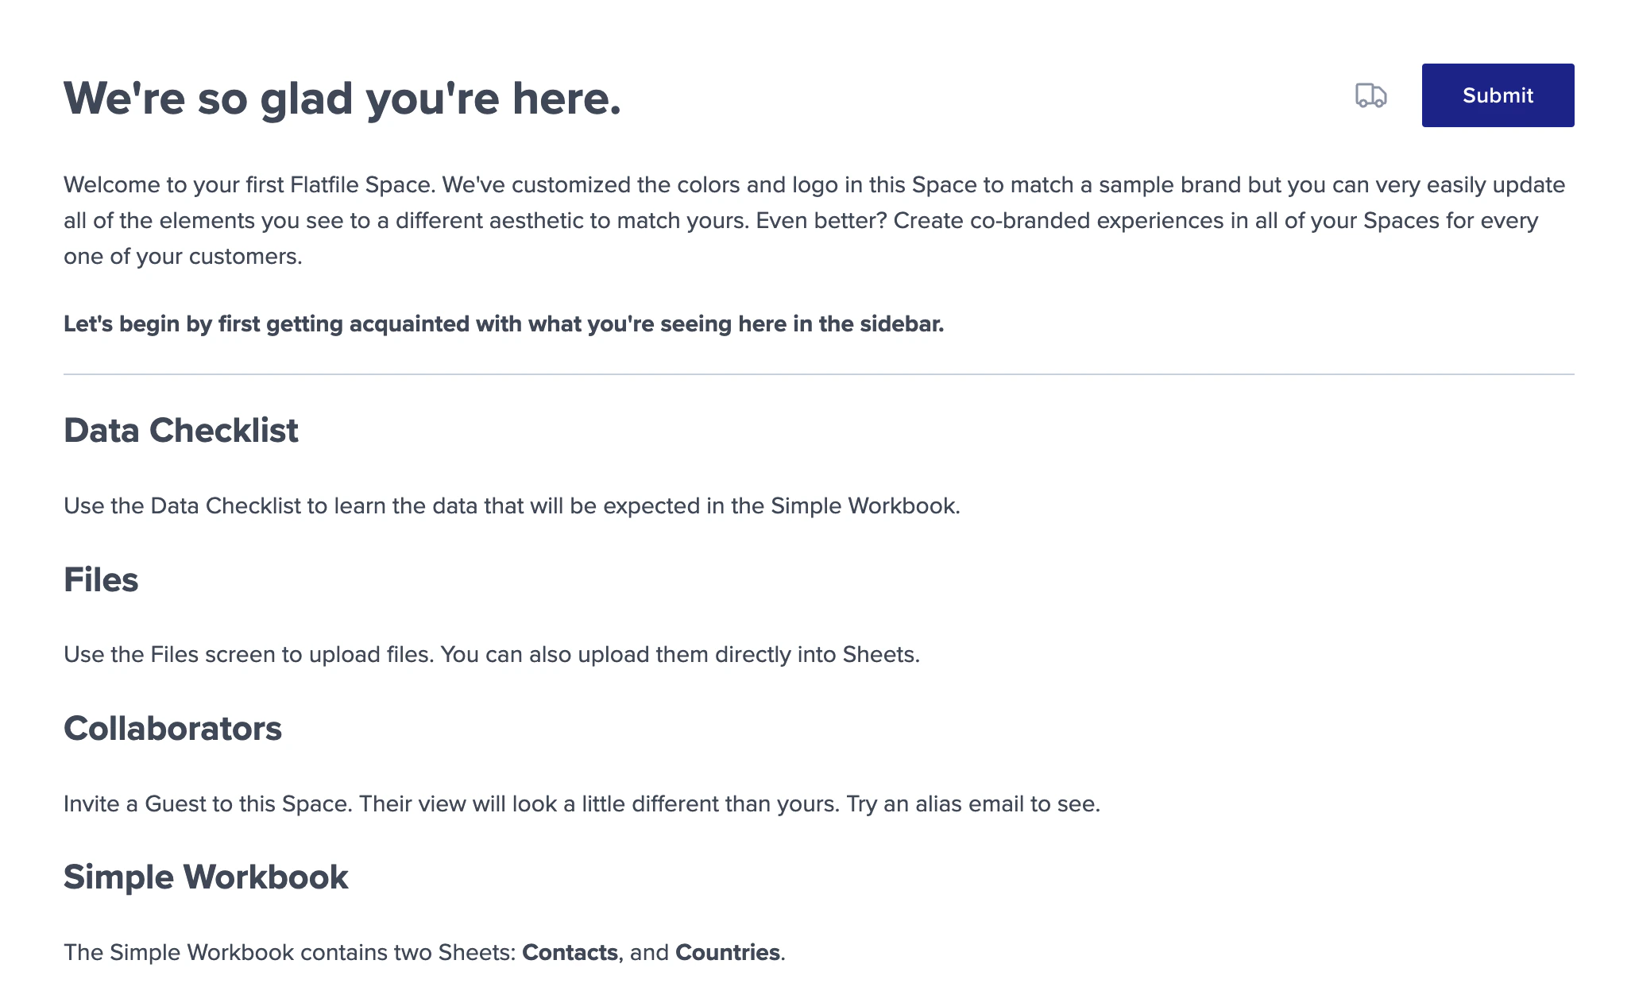Click the bold sidebar introduction sentence

click(x=504, y=324)
